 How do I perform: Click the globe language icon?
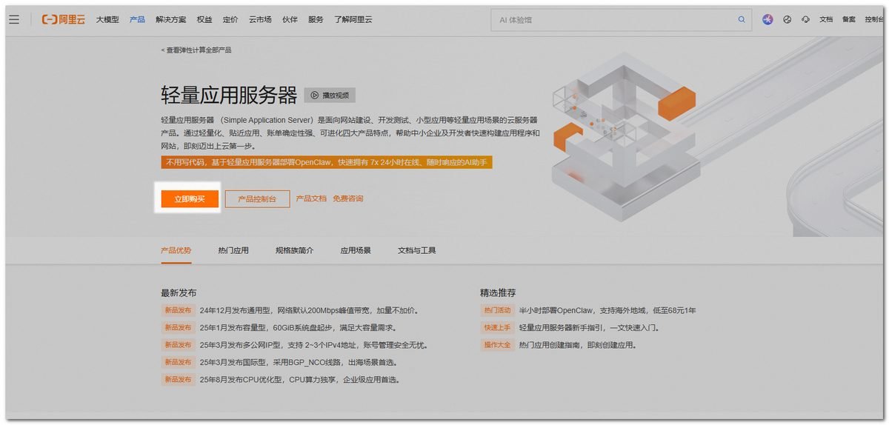(x=787, y=19)
